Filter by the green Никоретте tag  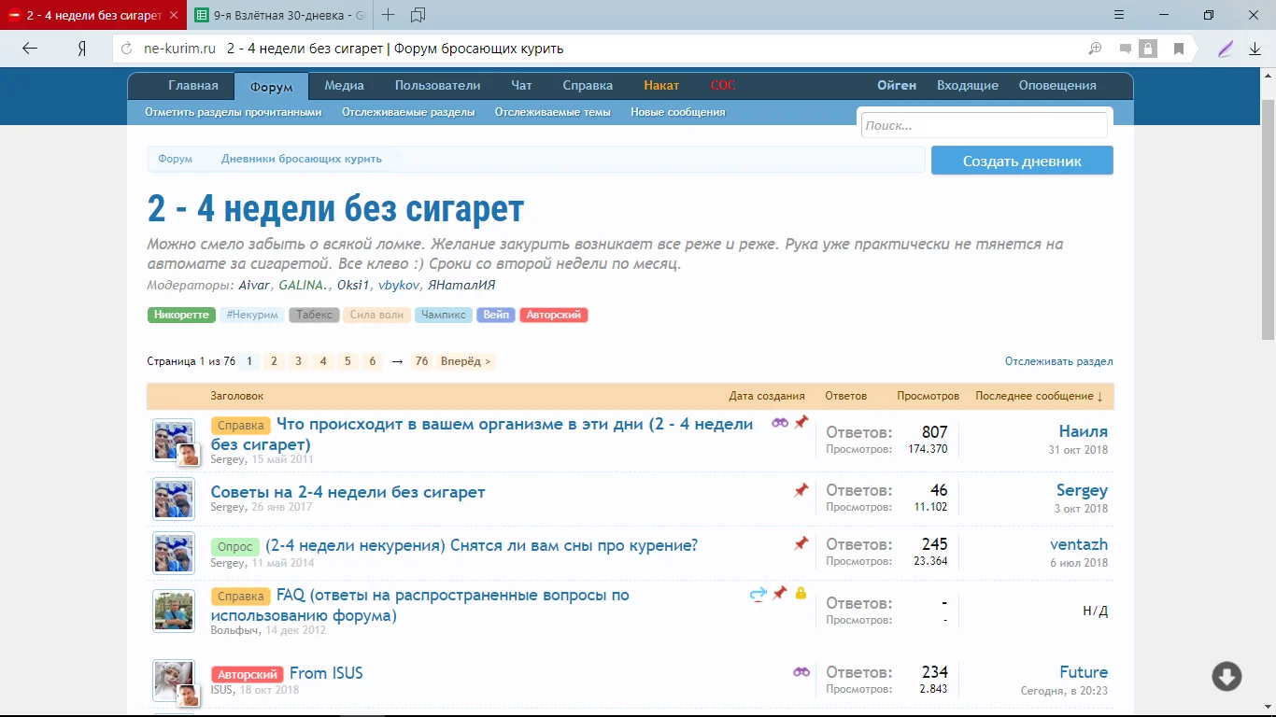181,316
